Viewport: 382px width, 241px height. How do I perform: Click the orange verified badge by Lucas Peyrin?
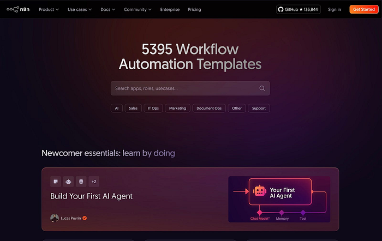pyautogui.click(x=85, y=218)
